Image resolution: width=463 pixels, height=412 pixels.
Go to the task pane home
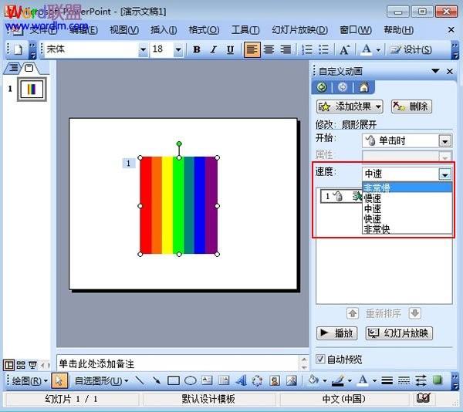point(363,87)
